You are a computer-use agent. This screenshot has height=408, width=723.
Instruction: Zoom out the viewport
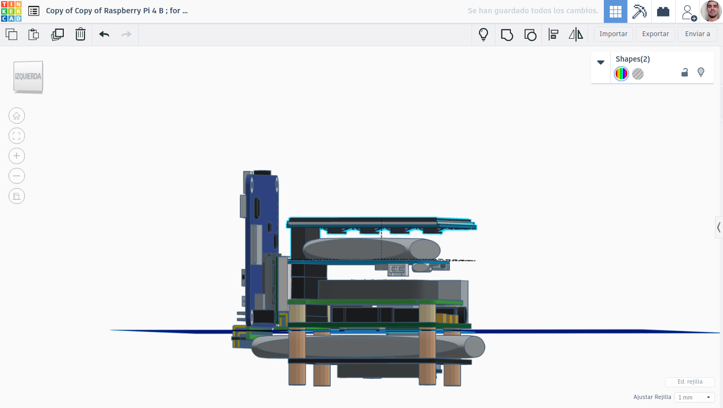(x=16, y=176)
